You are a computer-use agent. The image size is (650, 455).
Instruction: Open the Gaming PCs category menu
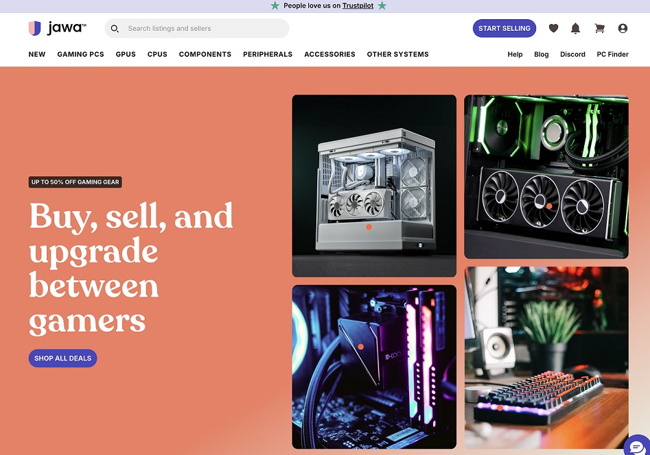[x=80, y=54]
